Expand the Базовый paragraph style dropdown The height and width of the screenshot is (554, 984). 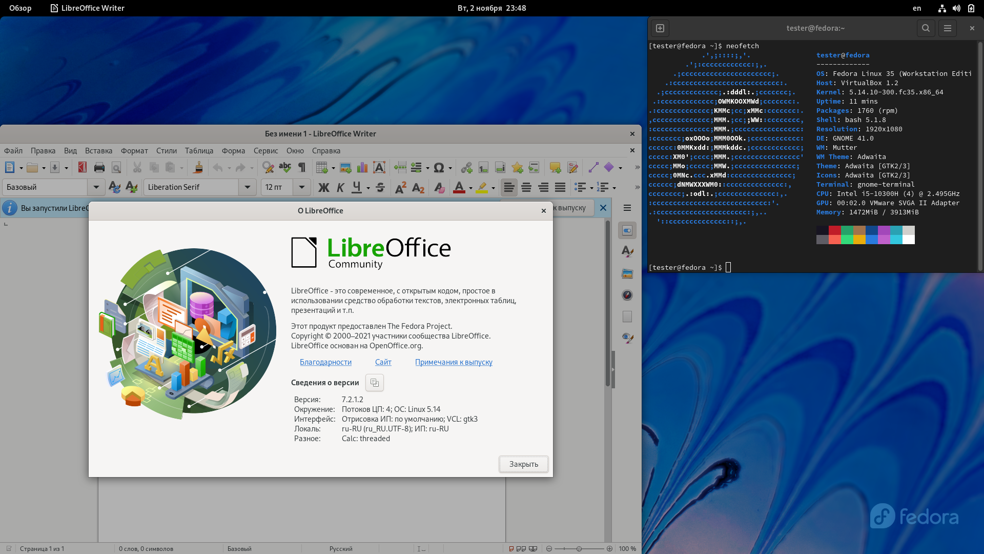[96, 187]
